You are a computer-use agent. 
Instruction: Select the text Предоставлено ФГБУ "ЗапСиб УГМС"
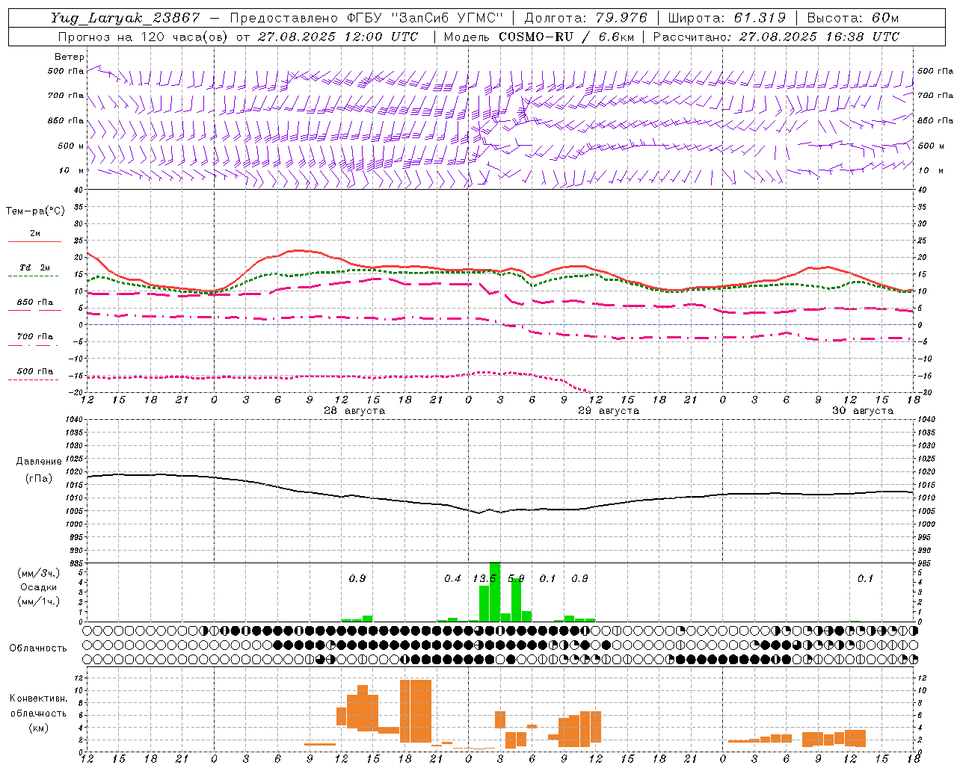366,18
